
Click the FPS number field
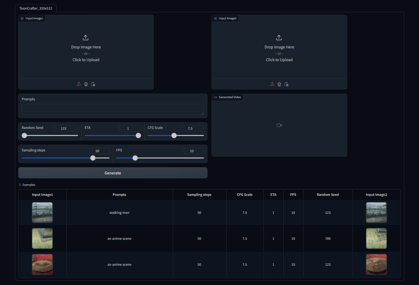pyautogui.click(x=194, y=151)
